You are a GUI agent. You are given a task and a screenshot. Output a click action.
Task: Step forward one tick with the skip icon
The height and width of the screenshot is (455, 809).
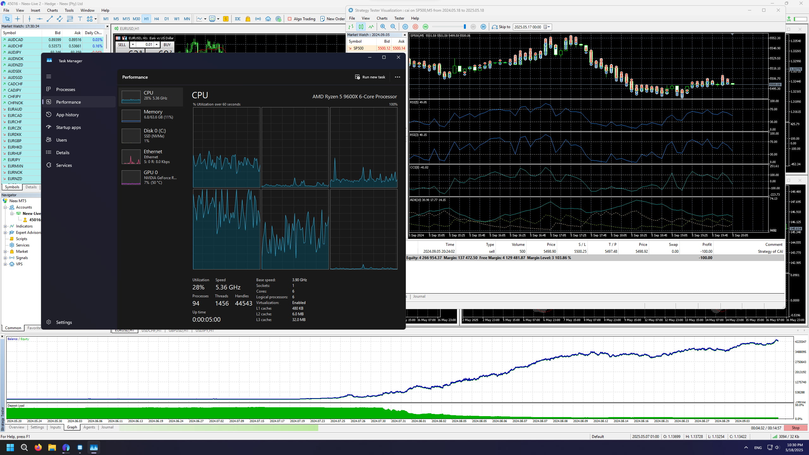click(483, 27)
